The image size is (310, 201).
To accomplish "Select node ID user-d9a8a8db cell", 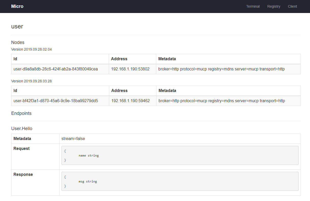I will [x=56, y=69].
